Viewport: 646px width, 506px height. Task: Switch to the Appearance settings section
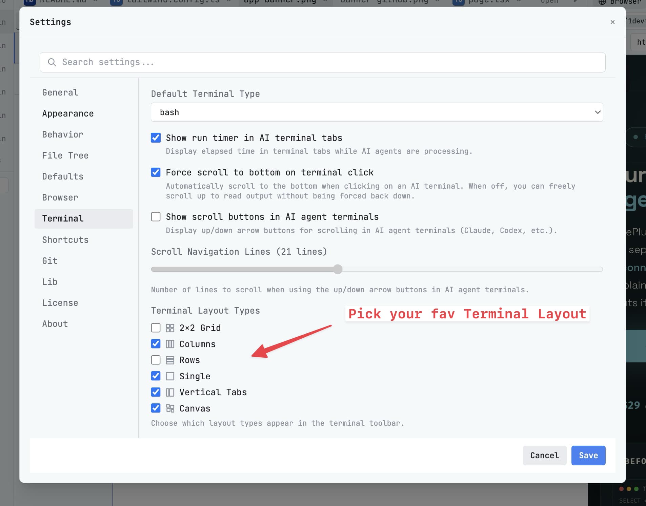coord(68,113)
